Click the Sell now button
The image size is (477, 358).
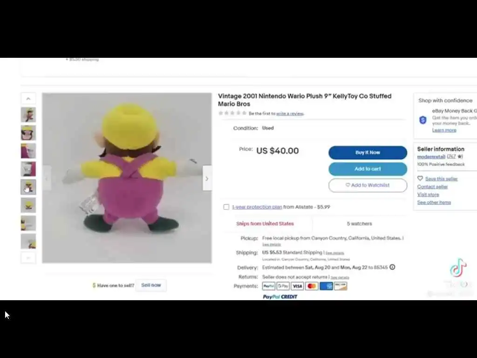point(151,285)
